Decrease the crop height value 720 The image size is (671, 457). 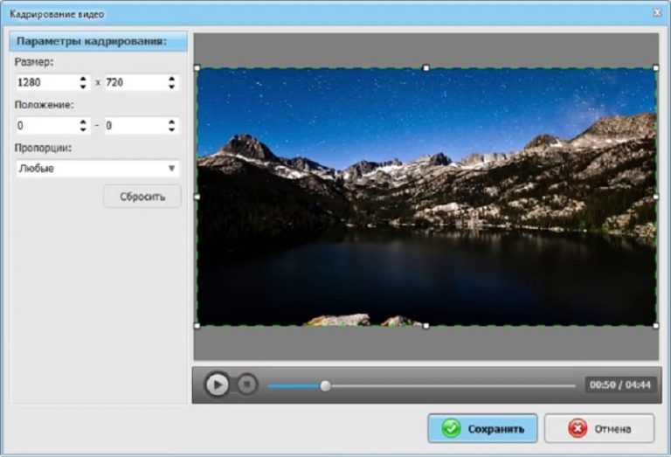tap(171, 87)
